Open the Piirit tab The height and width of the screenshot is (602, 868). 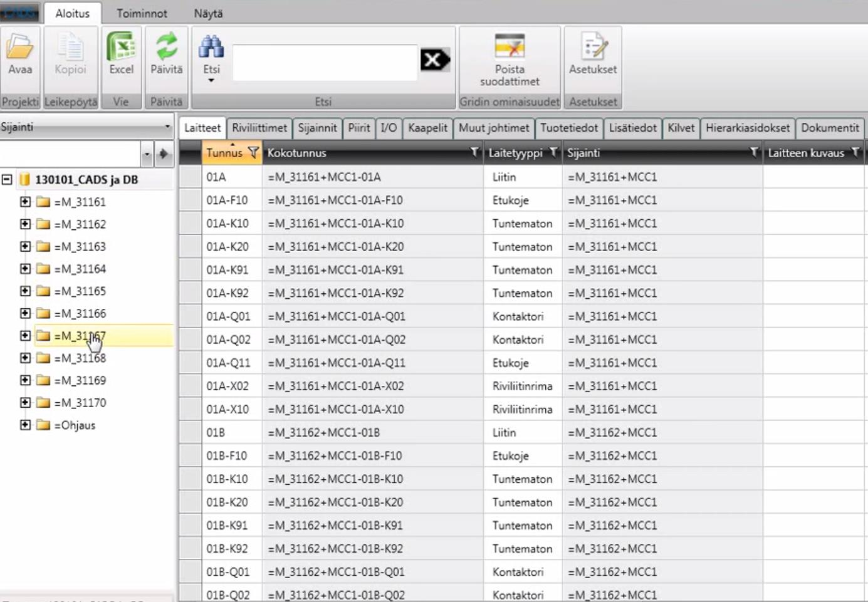click(359, 128)
